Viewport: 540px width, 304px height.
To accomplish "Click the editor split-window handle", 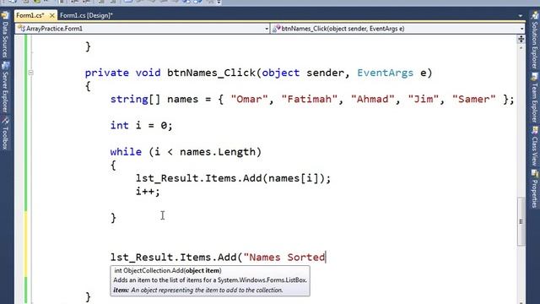I will pyautogui.click(x=521, y=39).
